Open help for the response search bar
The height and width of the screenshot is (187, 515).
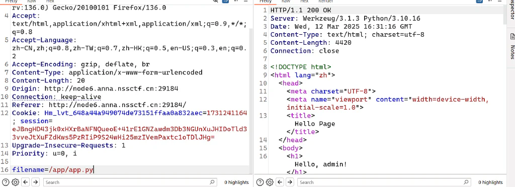point(260,182)
